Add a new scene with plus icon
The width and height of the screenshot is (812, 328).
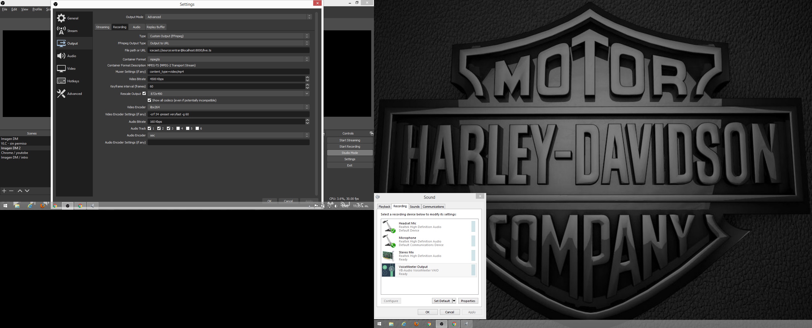click(x=4, y=191)
